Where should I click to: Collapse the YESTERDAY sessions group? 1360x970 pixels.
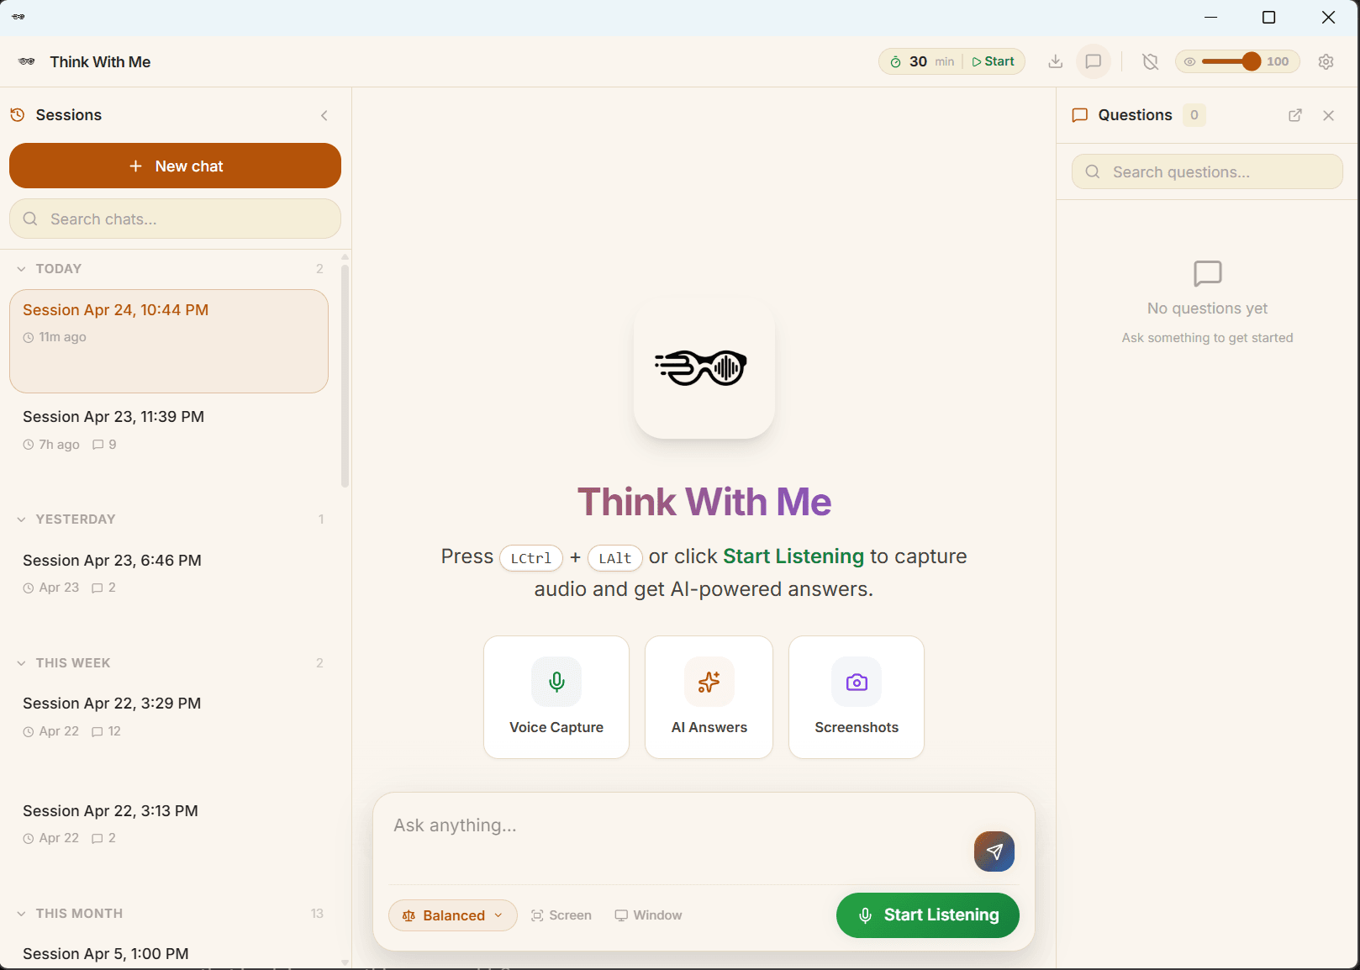[21, 519]
